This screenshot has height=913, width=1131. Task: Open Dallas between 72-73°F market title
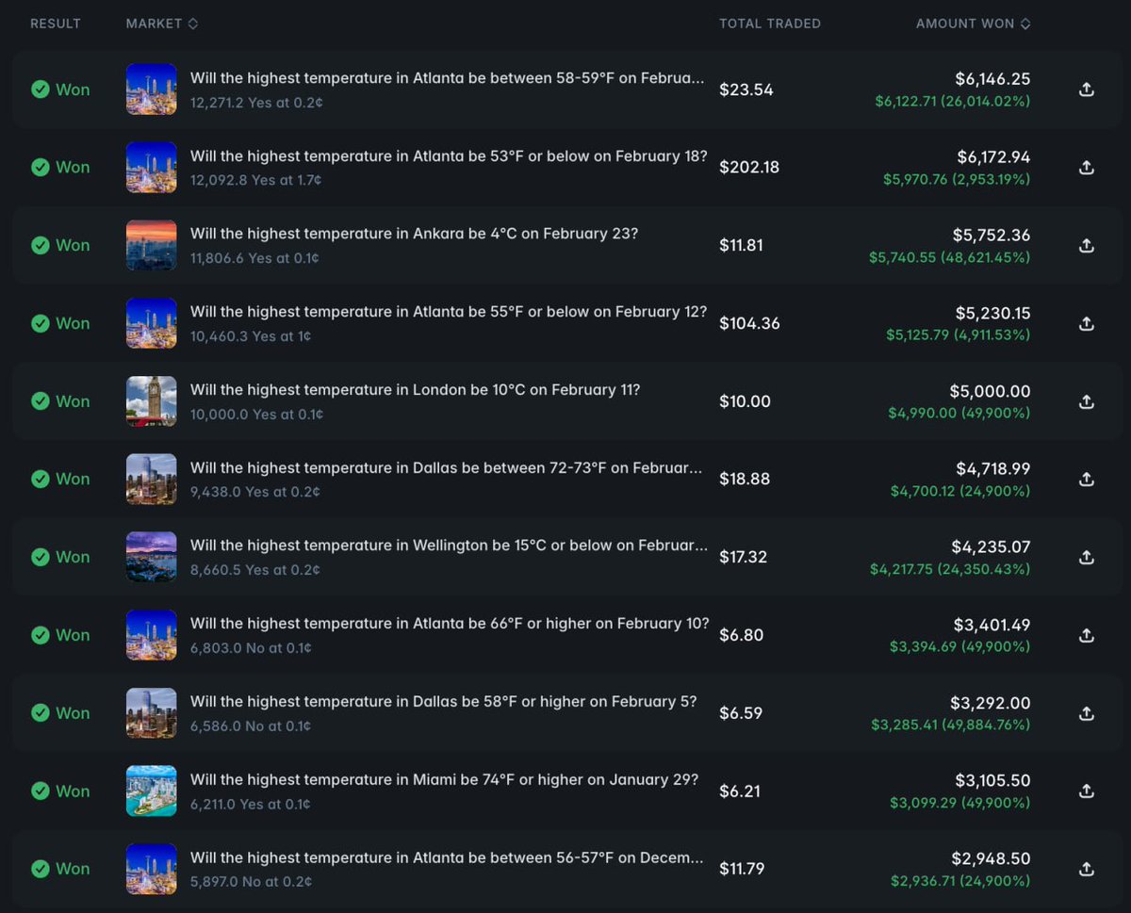point(447,468)
